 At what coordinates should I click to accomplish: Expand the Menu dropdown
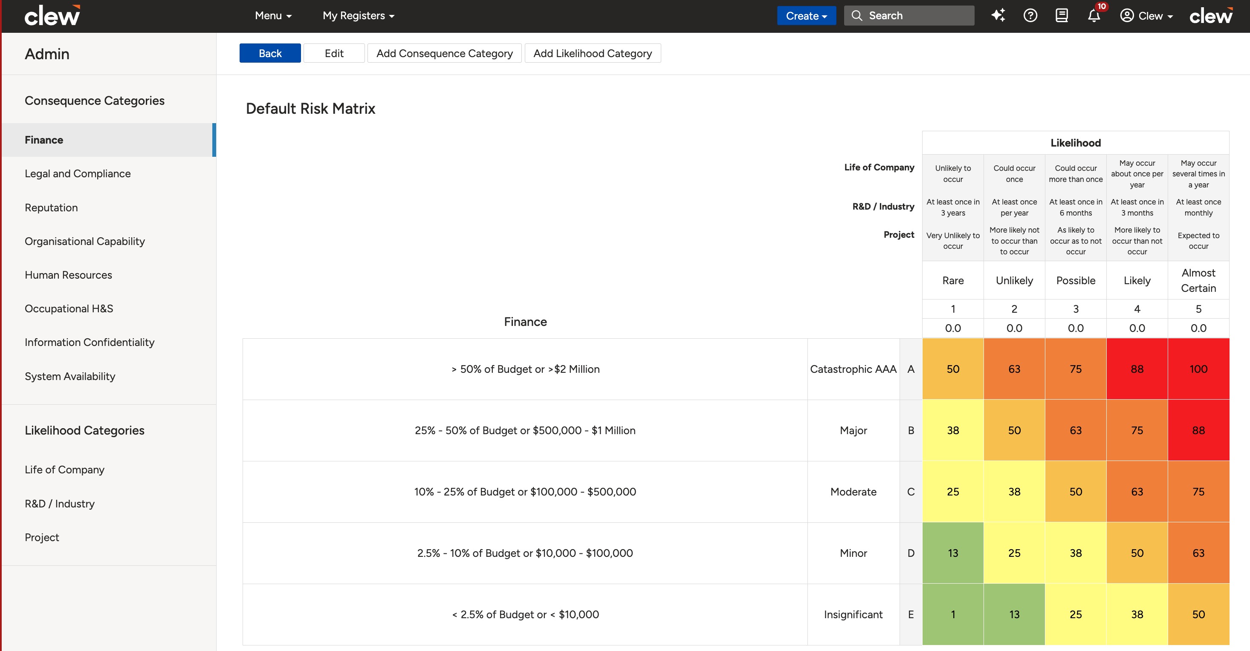(x=273, y=15)
